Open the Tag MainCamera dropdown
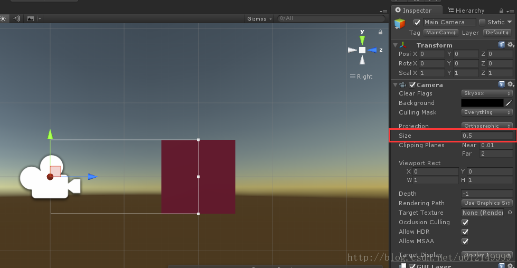The image size is (517, 268). click(441, 33)
